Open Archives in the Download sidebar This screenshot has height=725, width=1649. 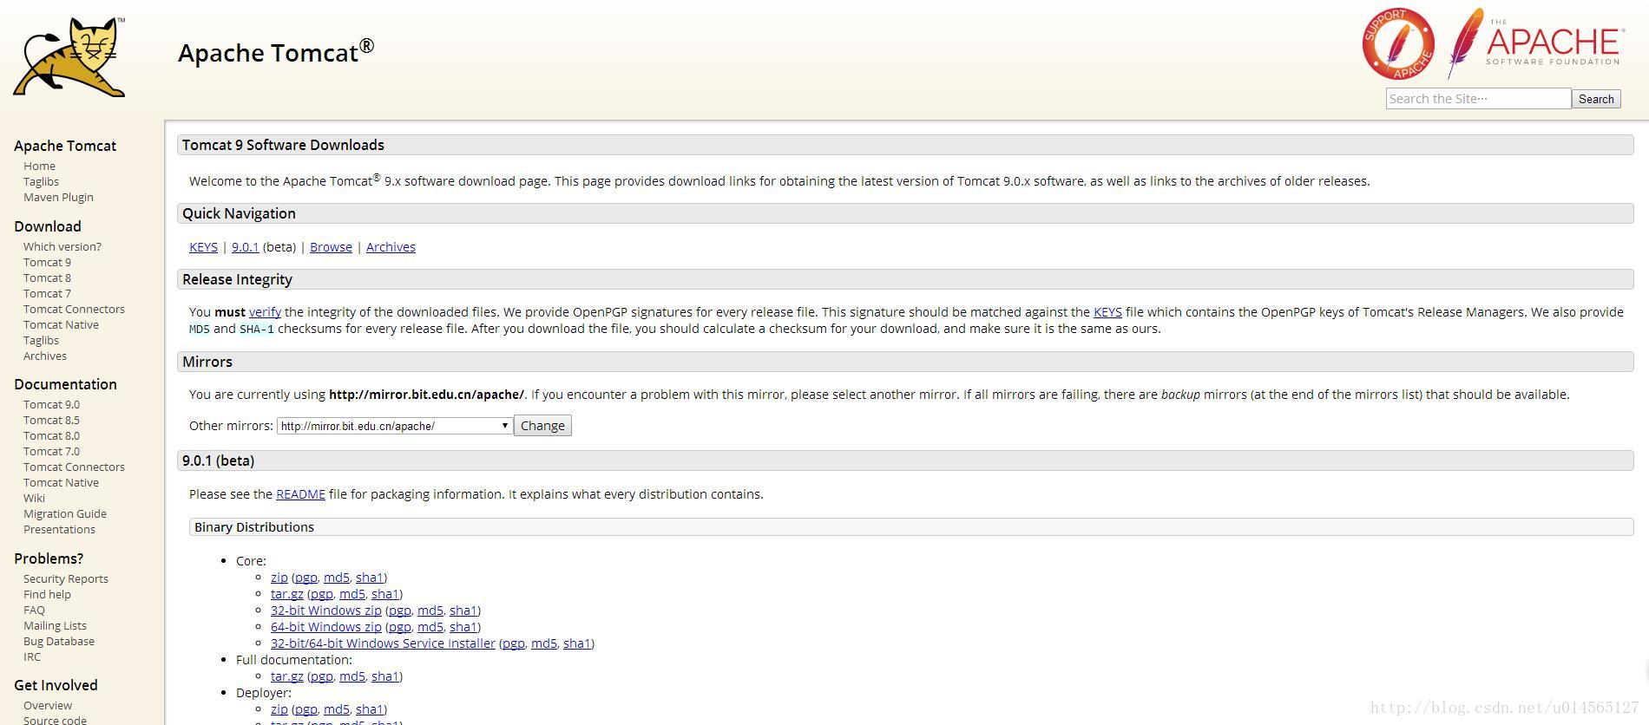point(44,356)
